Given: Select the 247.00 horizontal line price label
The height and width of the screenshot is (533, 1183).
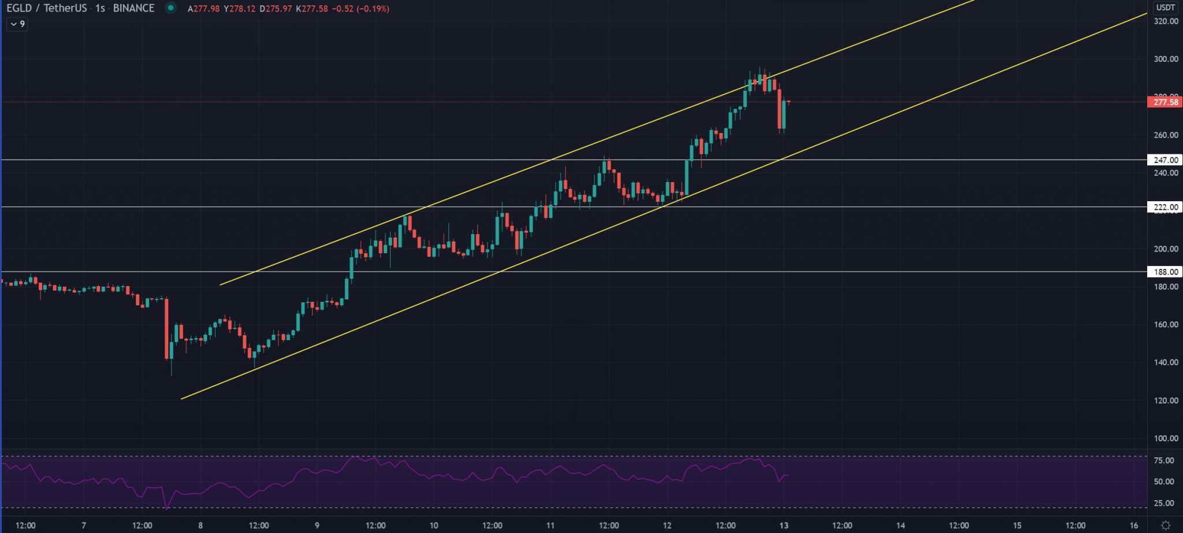Looking at the screenshot, I should 1165,160.
